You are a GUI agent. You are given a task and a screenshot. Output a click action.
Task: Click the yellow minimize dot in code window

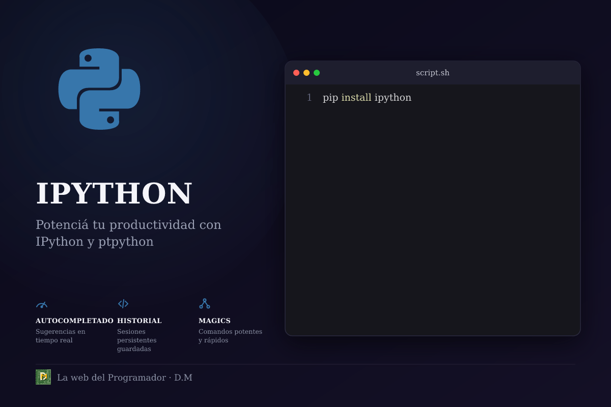pyautogui.click(x=307, y=73)
